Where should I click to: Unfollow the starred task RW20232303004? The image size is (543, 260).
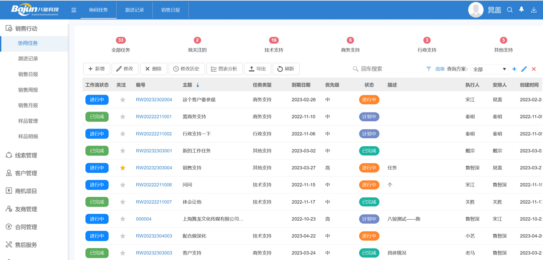[x=123, y=168]
